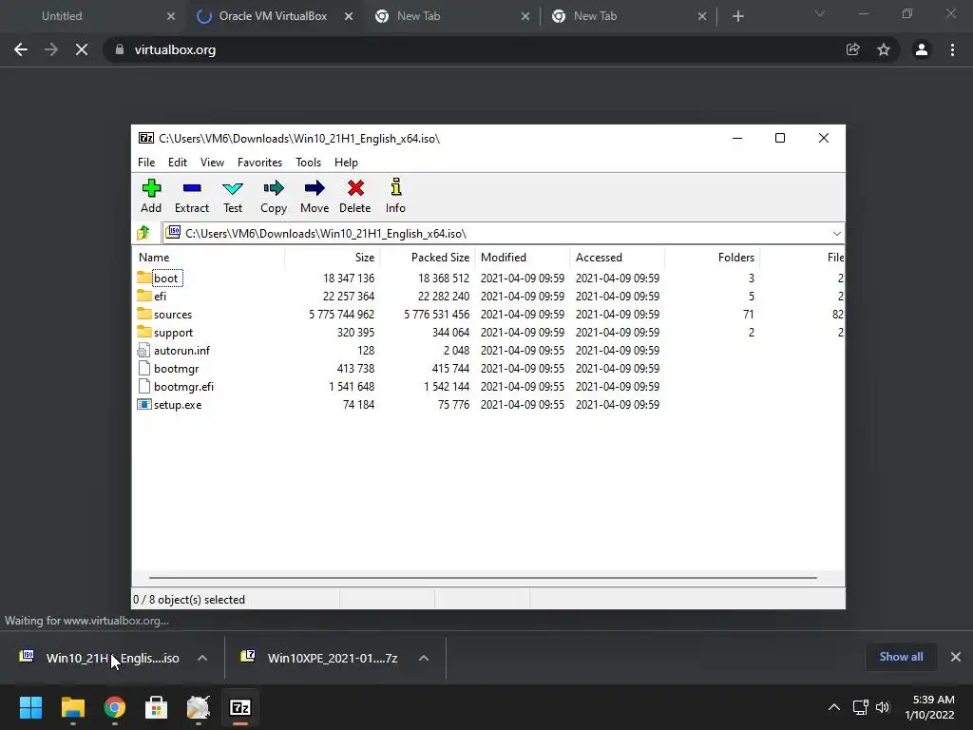Open Microsoft Store from taskbar
The width and height of the screenshot is (973, 730).
click(x=157, y=707)
